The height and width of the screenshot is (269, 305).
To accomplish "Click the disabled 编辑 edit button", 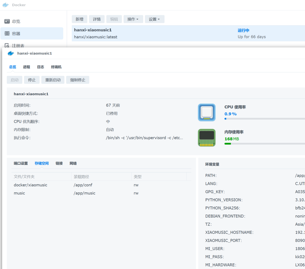I will (114, 19).
